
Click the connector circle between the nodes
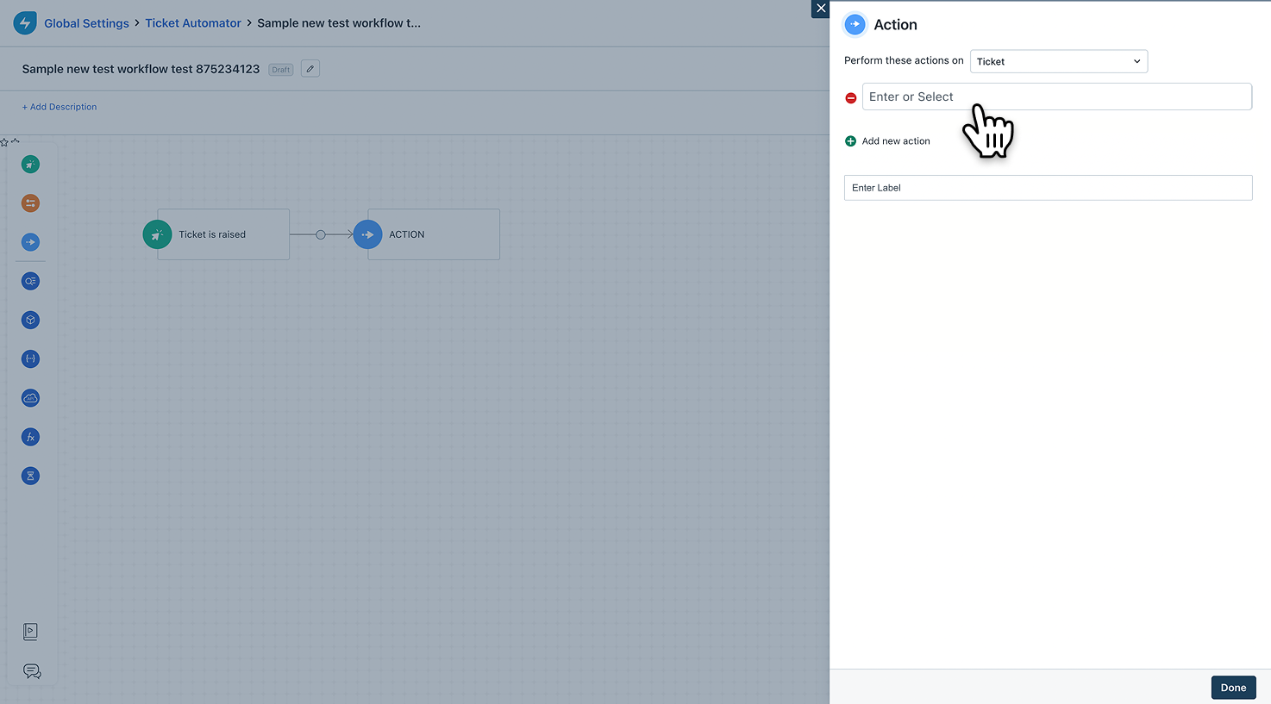[x=321, y=234]
